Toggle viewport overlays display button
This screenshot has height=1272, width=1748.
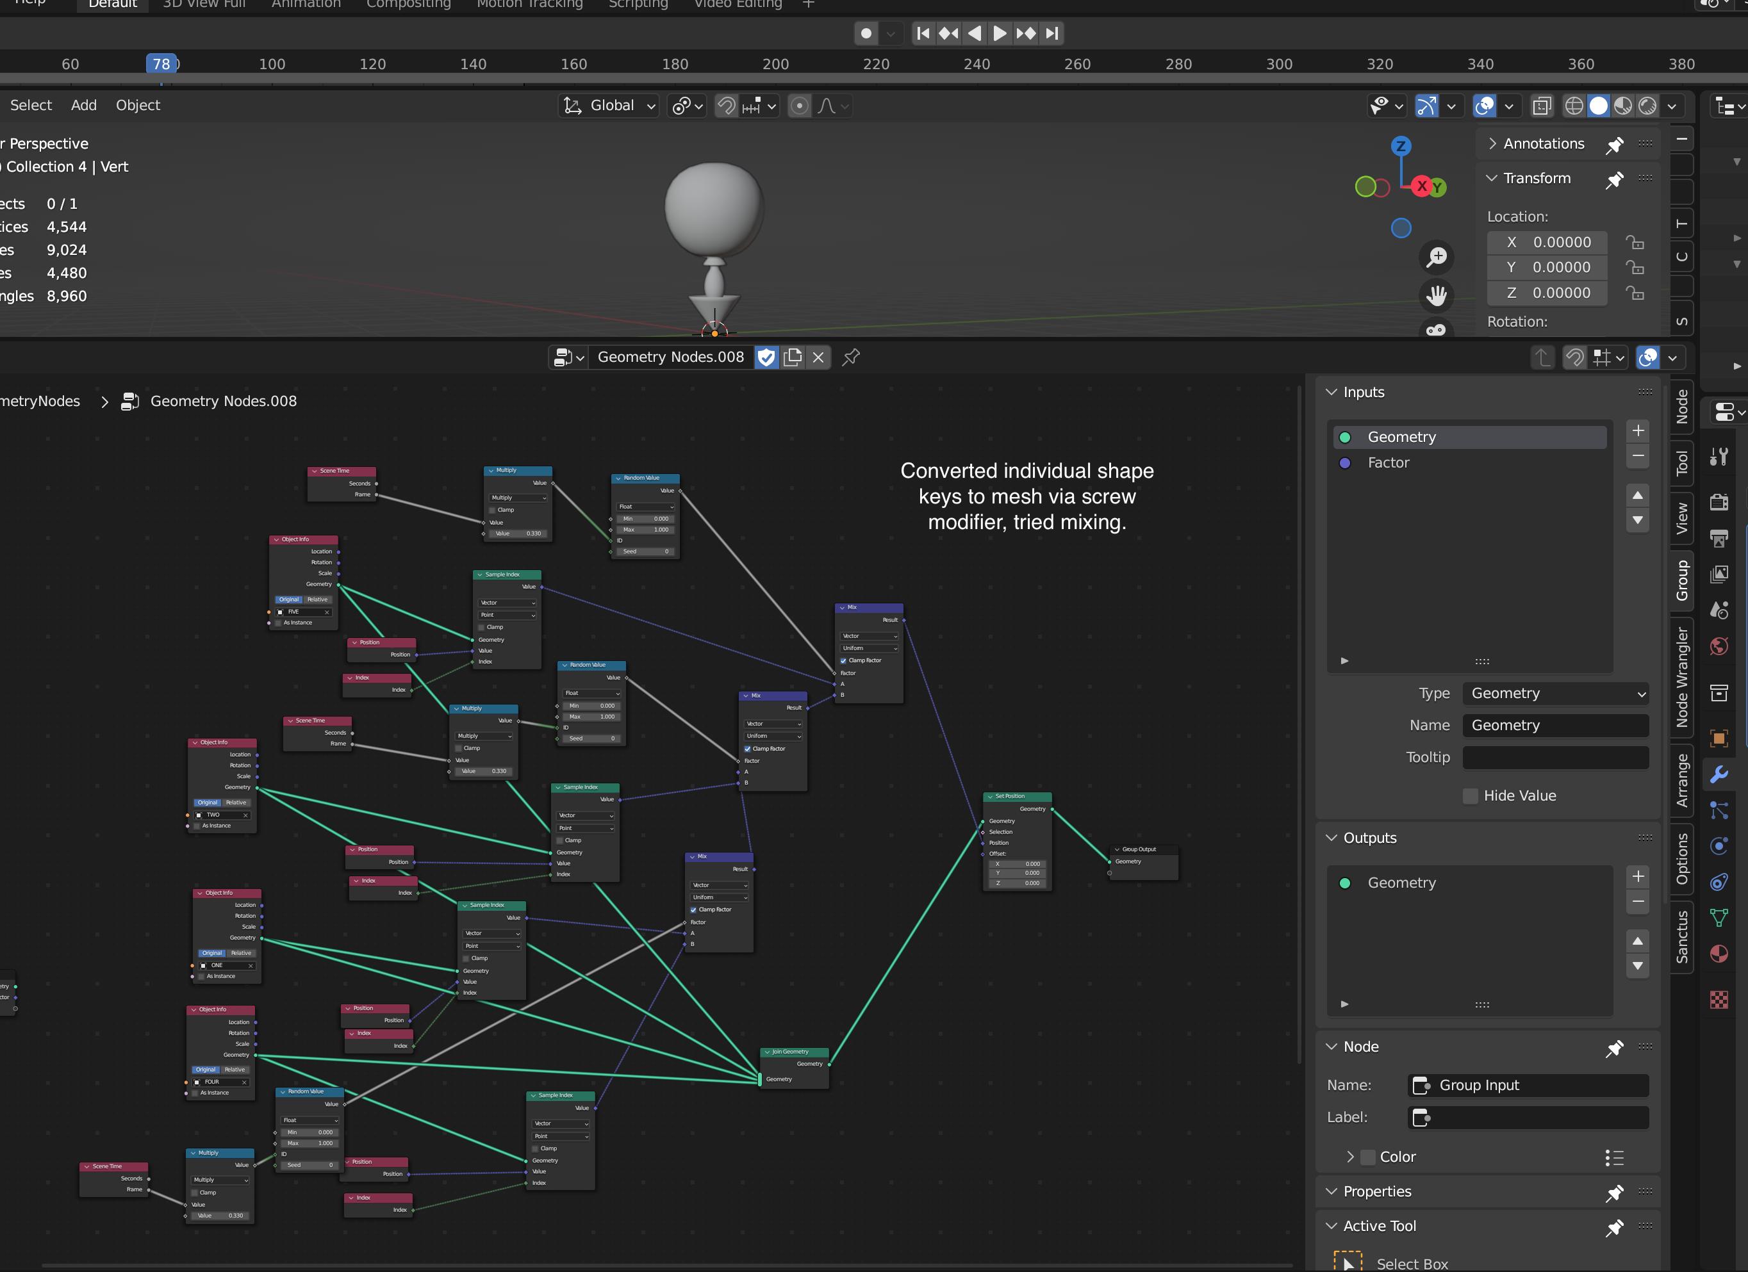1485,106
